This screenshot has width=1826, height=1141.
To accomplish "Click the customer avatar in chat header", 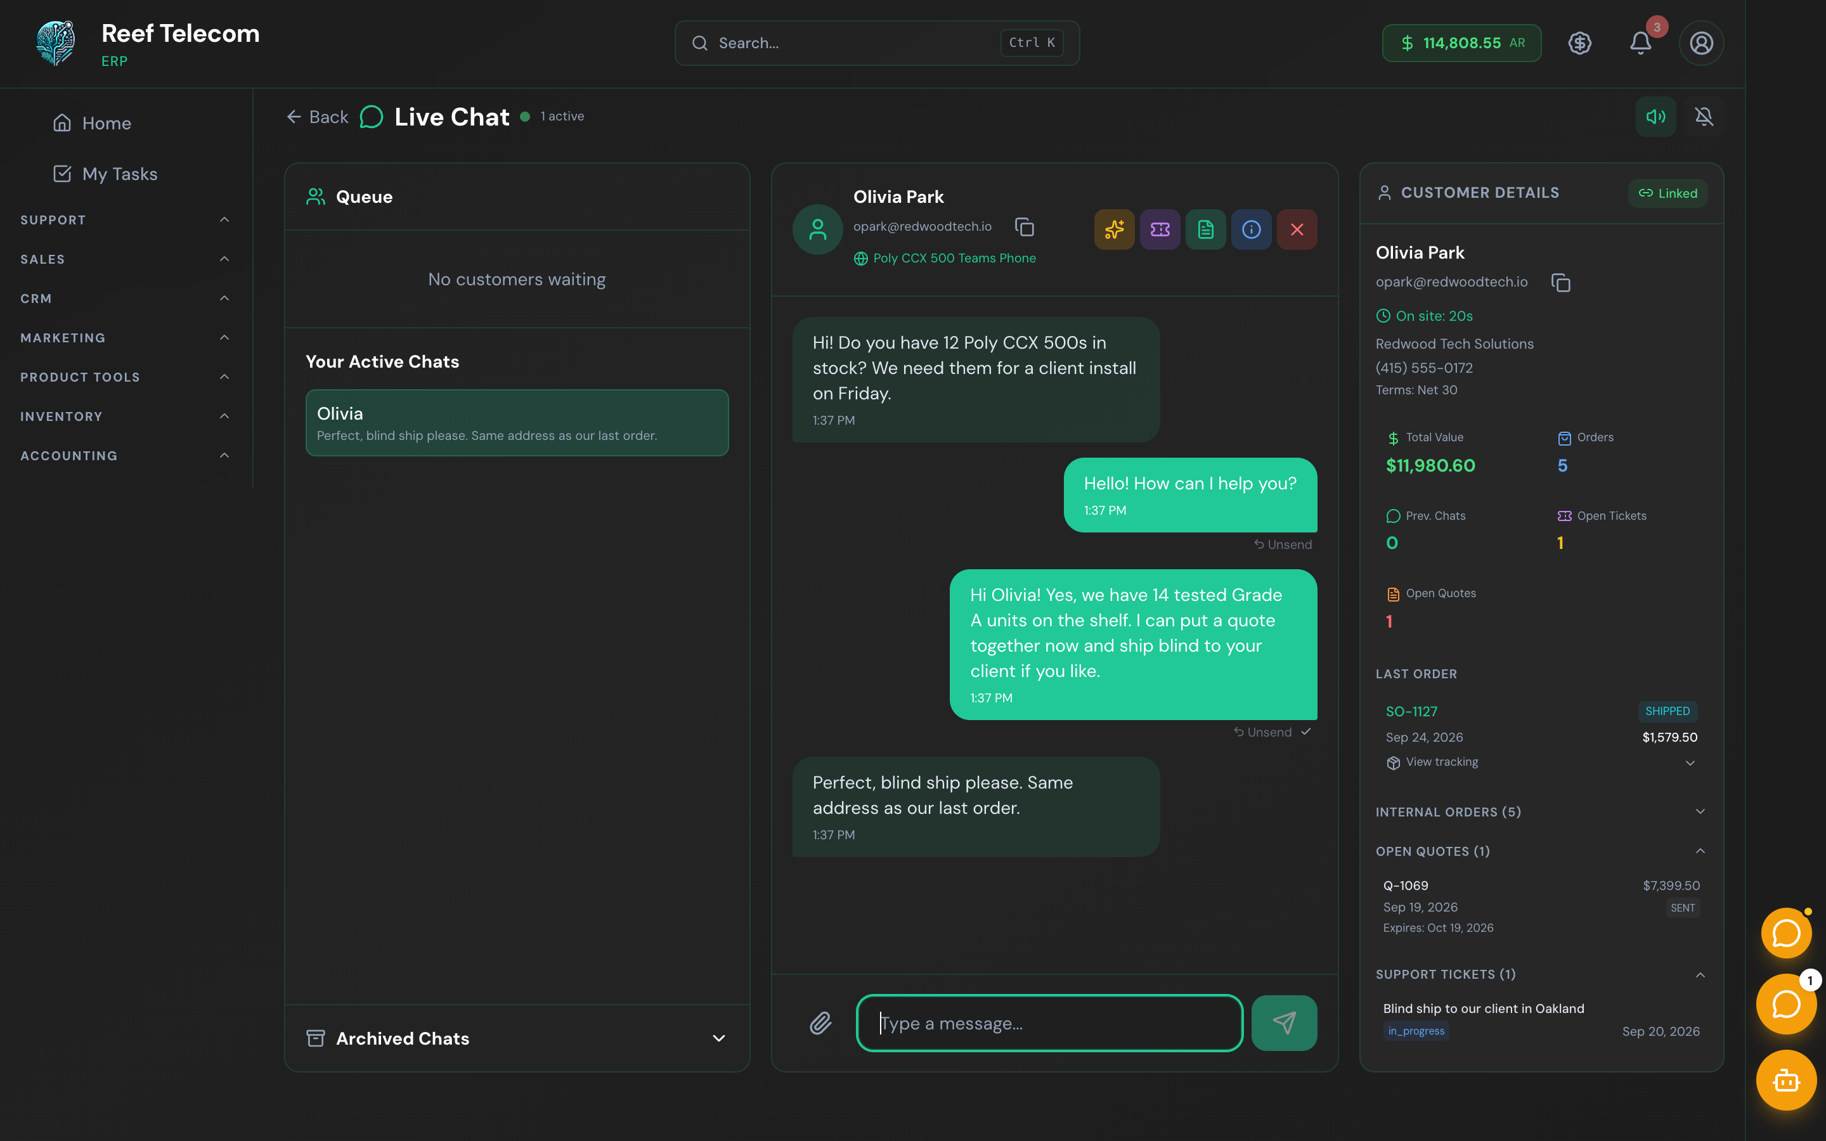I will [817, 229].
